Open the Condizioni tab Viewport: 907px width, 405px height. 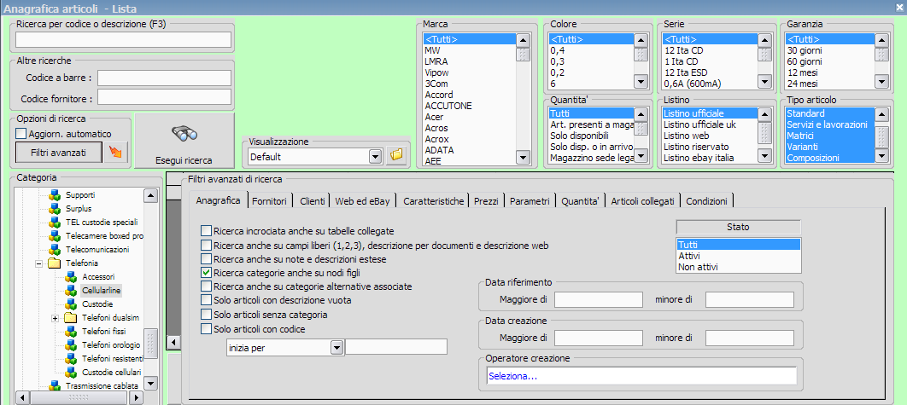pyautogui.click(x=707, y=201)
